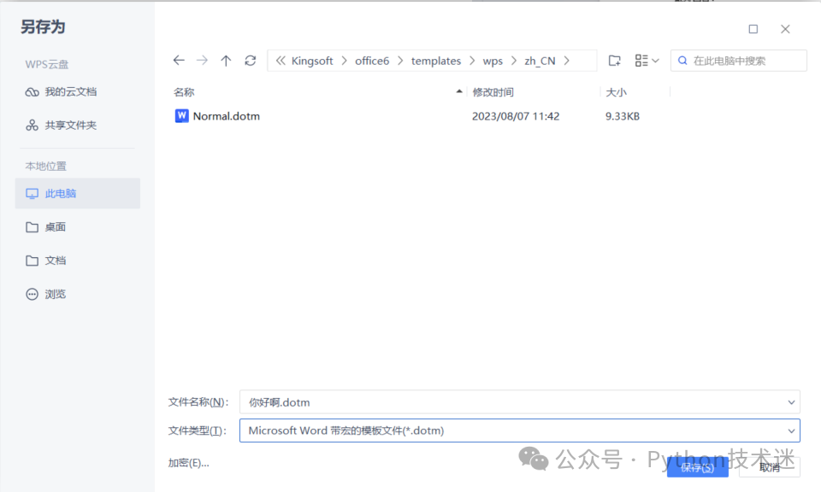The width and height of the screenshot is (821, 492).
Task: Click the 9.33KB size value
Action: 623,116
